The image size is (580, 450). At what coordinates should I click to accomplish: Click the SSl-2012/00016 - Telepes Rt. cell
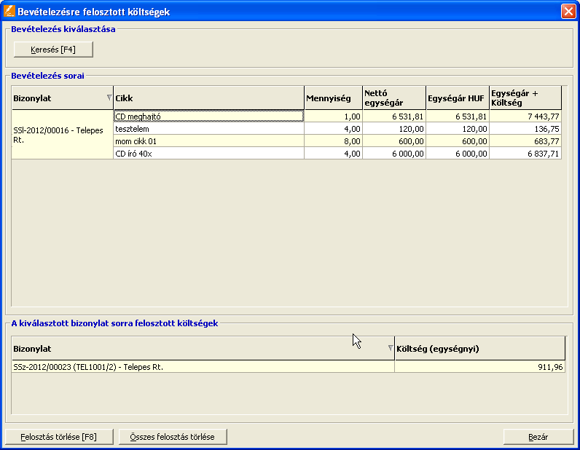(x=62, y=135)
